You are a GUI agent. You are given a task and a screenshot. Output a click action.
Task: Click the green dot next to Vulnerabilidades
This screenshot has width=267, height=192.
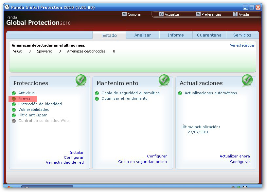click(14, 110)
